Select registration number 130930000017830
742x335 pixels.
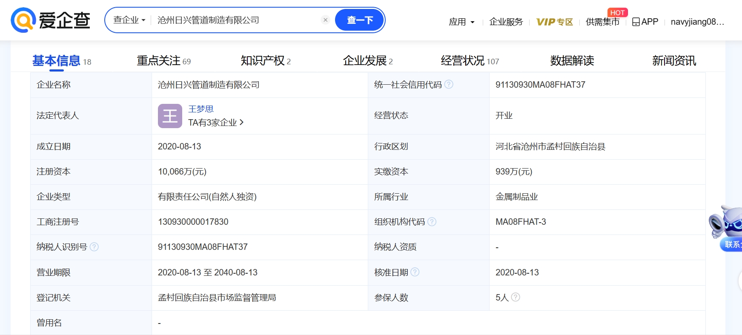(193, 222)
